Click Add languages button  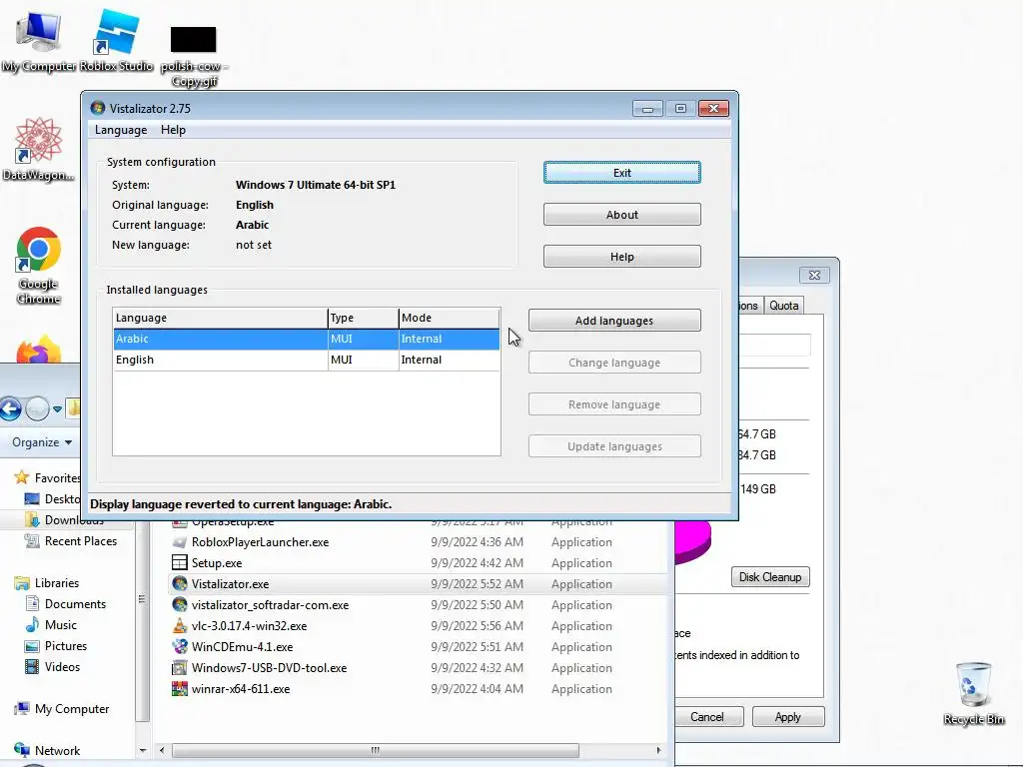(x=614, y=321)
